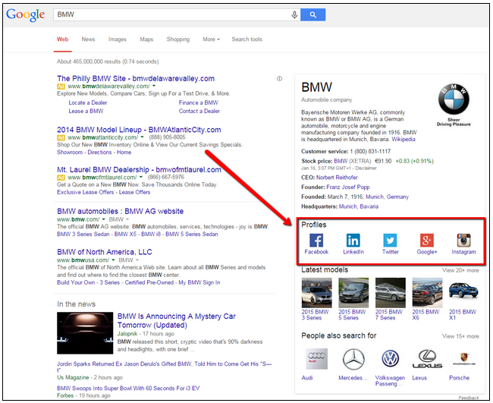Click the Volkswagen logo

(x=390, y=359)
